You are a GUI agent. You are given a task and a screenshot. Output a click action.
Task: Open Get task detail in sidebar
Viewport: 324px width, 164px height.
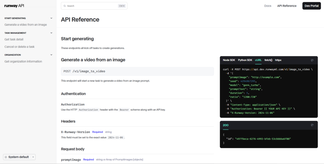point(14,39)
